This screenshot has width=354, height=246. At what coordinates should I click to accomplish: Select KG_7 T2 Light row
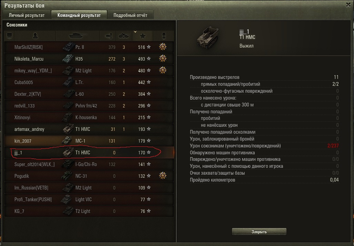click(89, 211)
